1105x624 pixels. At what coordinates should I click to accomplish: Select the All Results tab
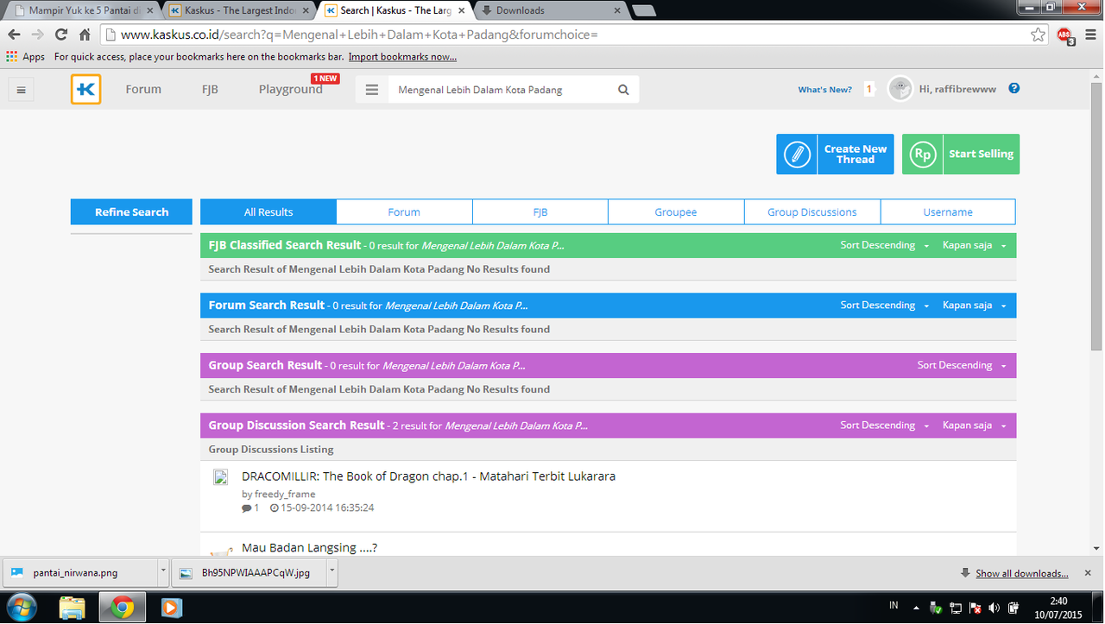click(x=268, y=211)
